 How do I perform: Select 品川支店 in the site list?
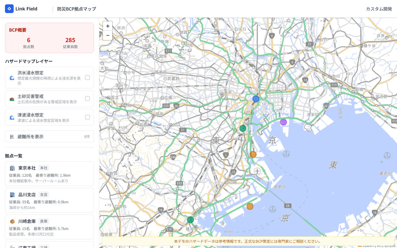[x=49, y=200]
